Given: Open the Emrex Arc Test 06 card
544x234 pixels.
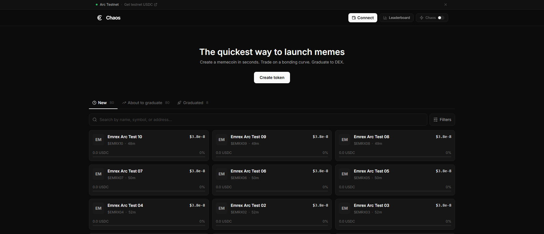Looking at the screenshot, I should pyautogui.click(x=272, y=180).
